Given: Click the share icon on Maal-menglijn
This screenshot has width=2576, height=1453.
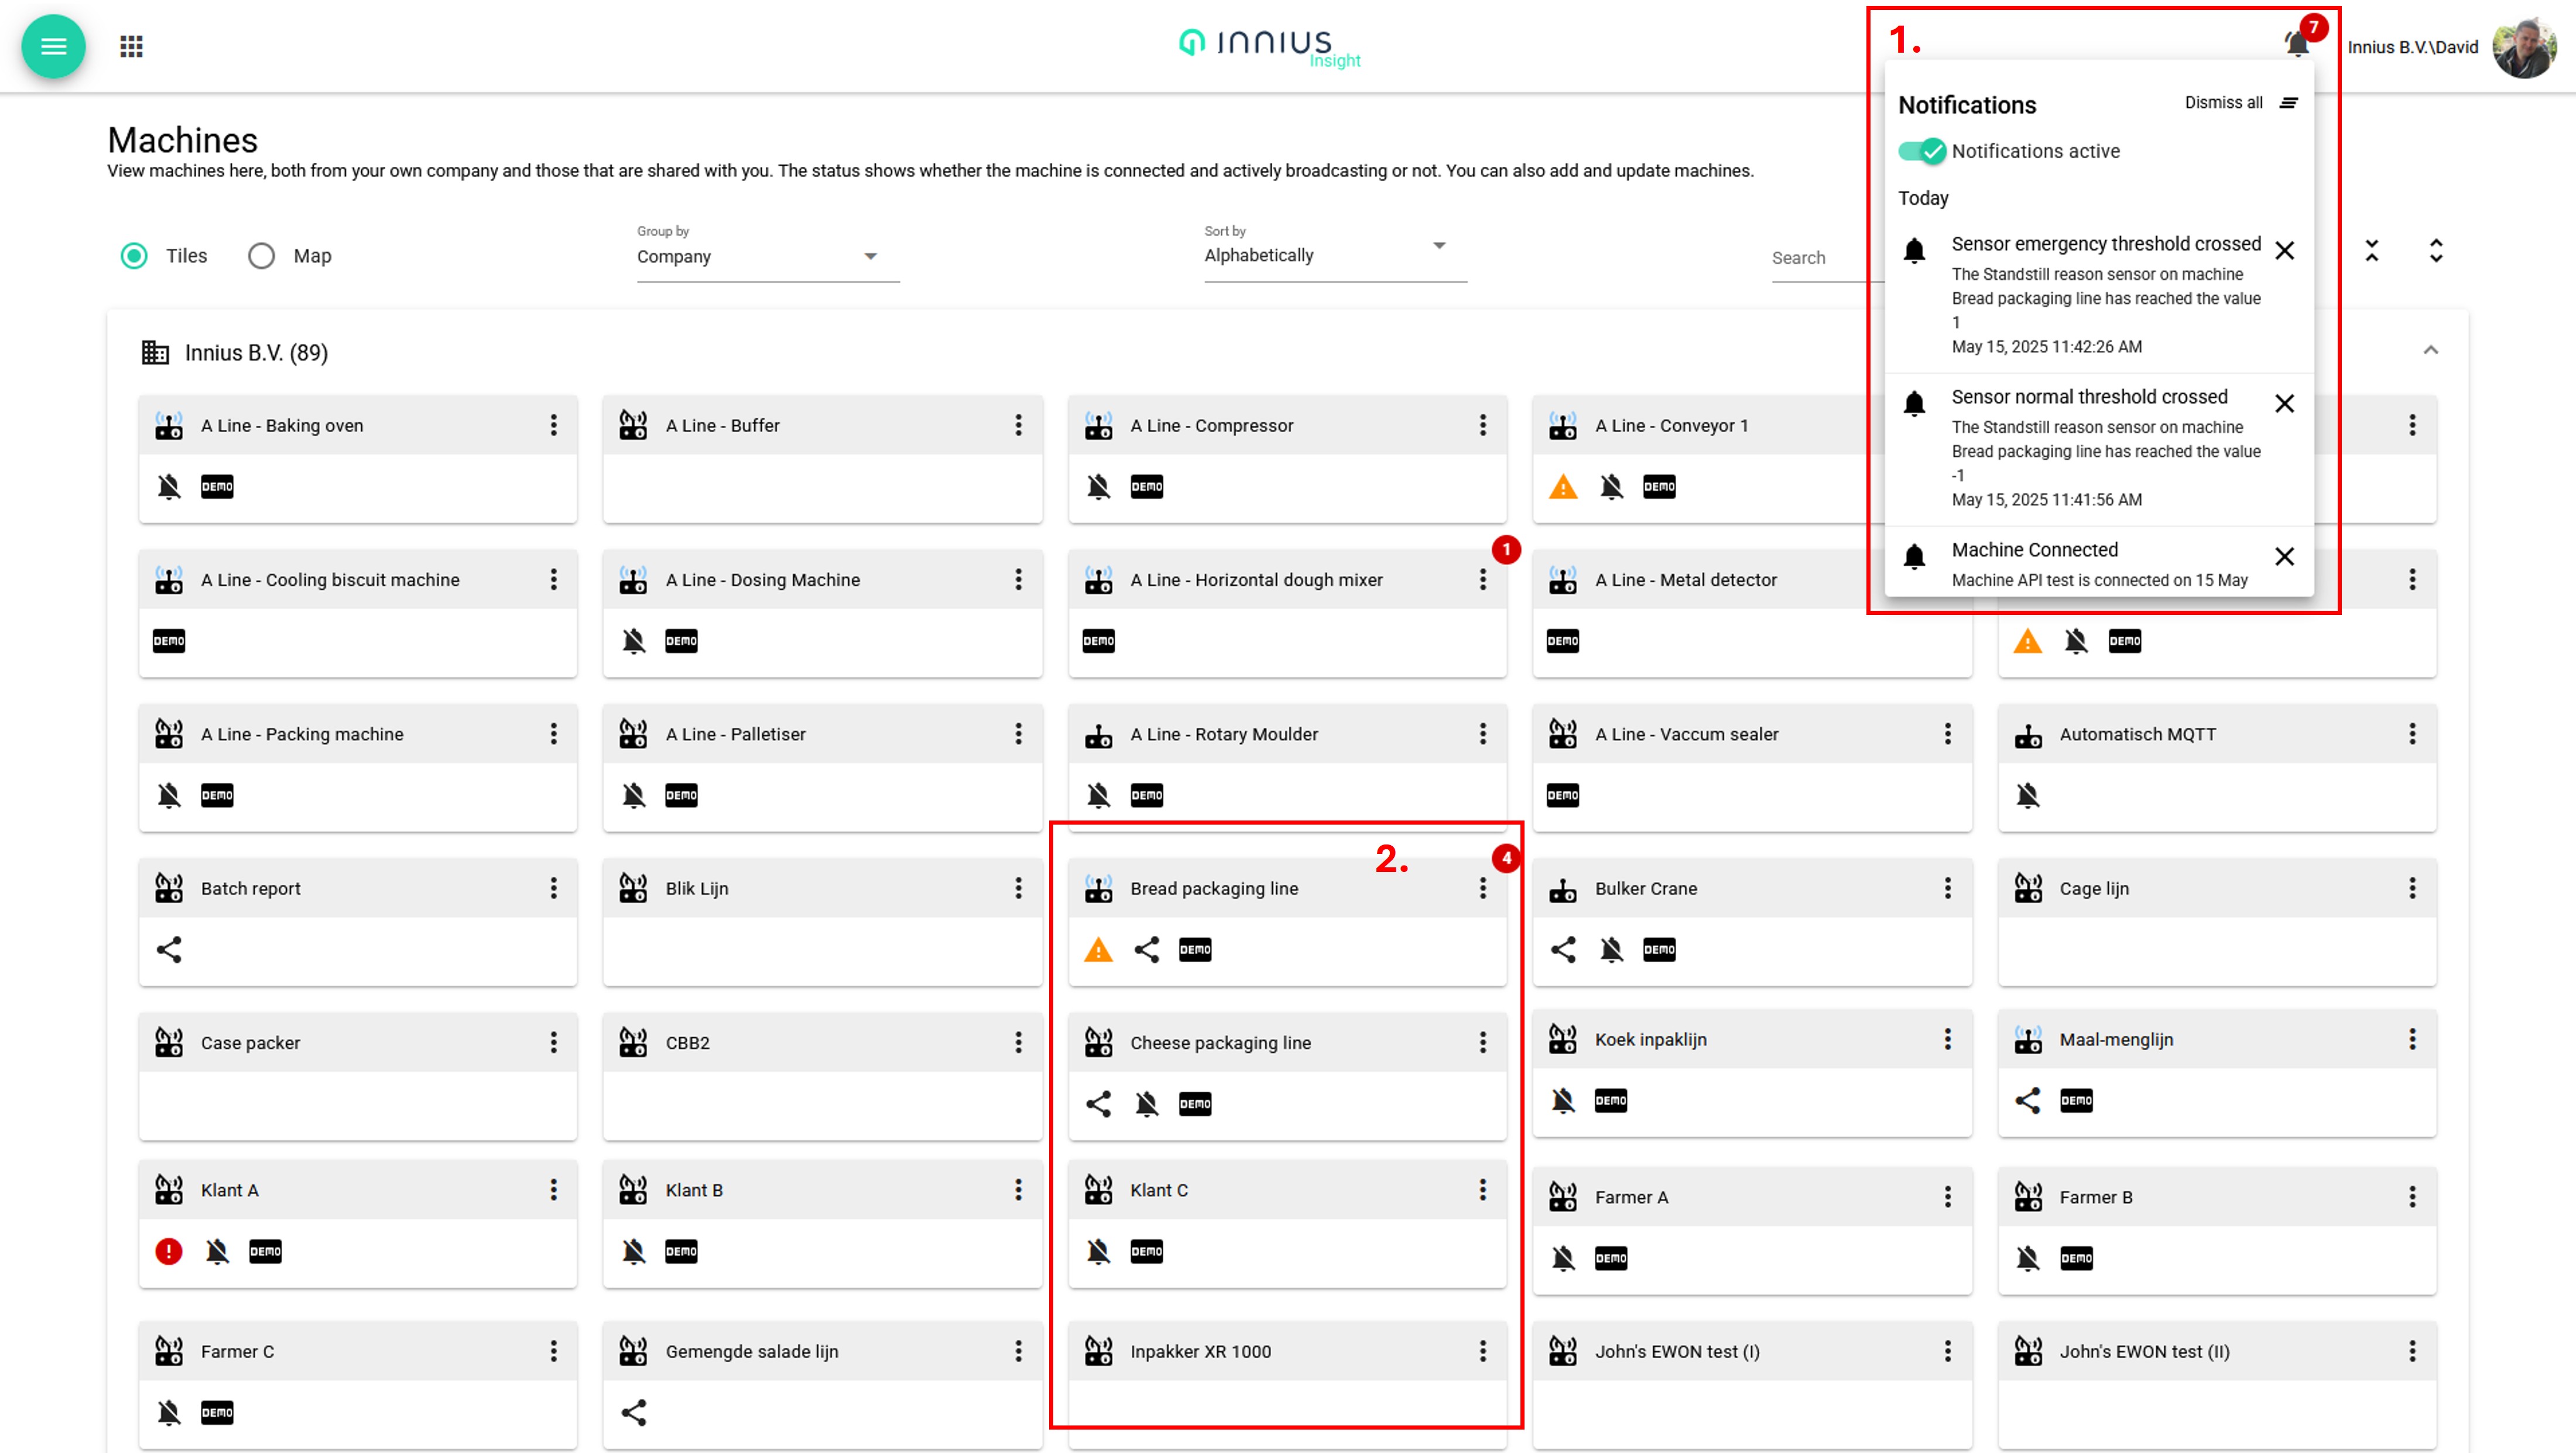Looking at the screenshot, I should point(2028,1101).
